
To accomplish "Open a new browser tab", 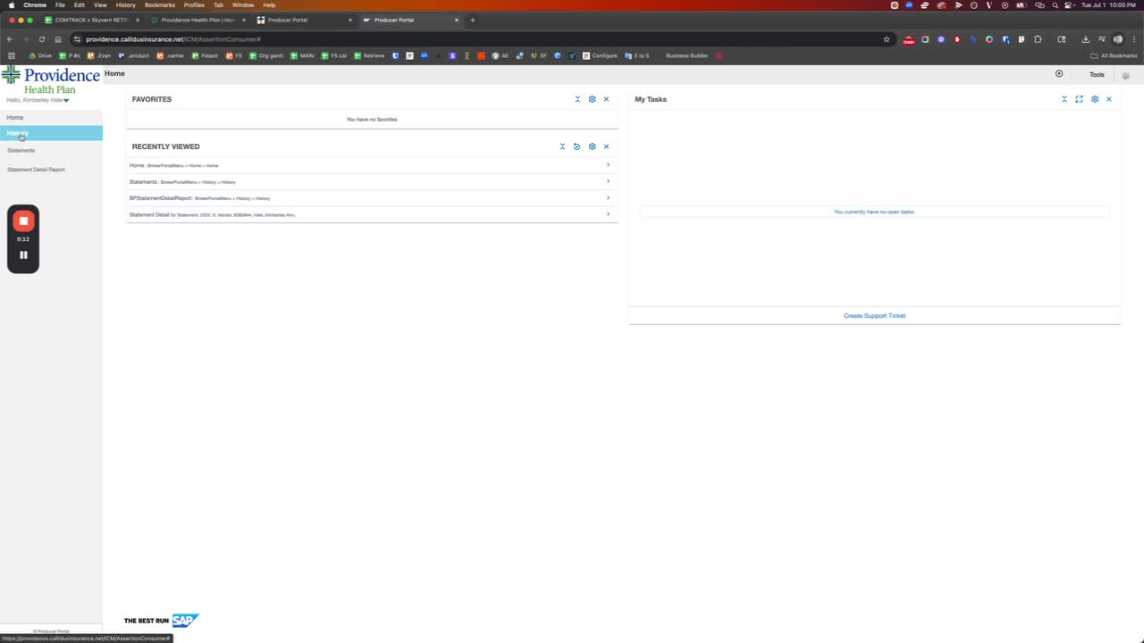I will (473, 20).
